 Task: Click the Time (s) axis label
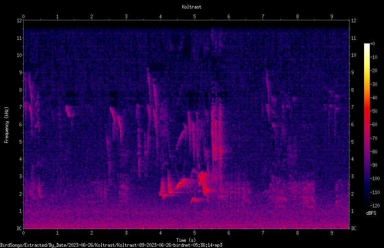pyautogui.click(x=186, y=240)
